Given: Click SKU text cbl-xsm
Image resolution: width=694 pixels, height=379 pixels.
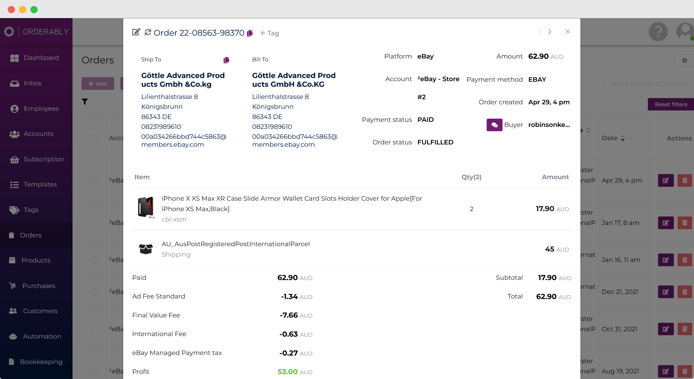Looking at the screenshot, I should click(174, 219).
